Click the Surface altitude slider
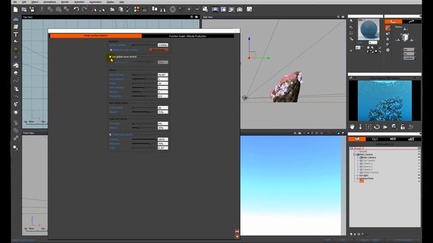Viewport: 433px width, 243px height. click(x=143, y=45)
